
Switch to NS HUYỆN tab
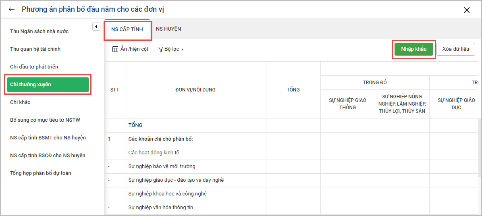click(168, 29)
